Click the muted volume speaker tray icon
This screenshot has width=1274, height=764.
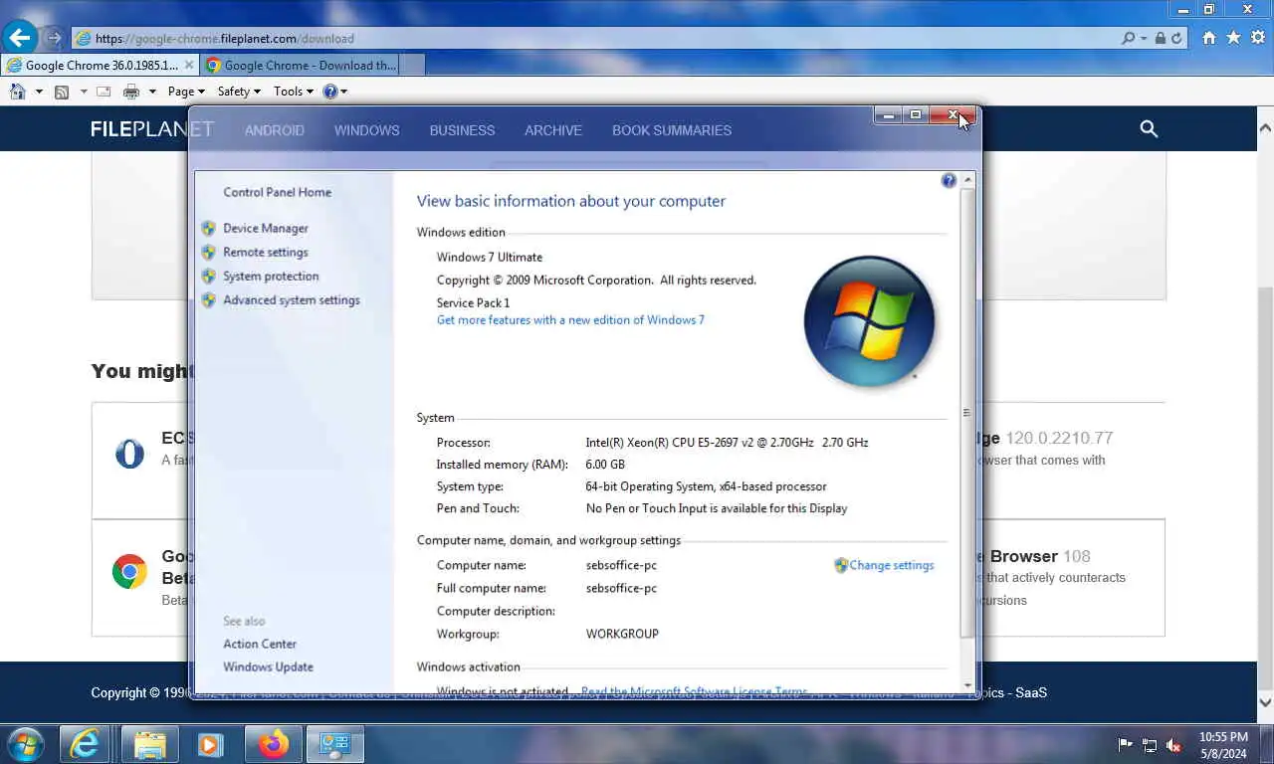click(1173, 744)
